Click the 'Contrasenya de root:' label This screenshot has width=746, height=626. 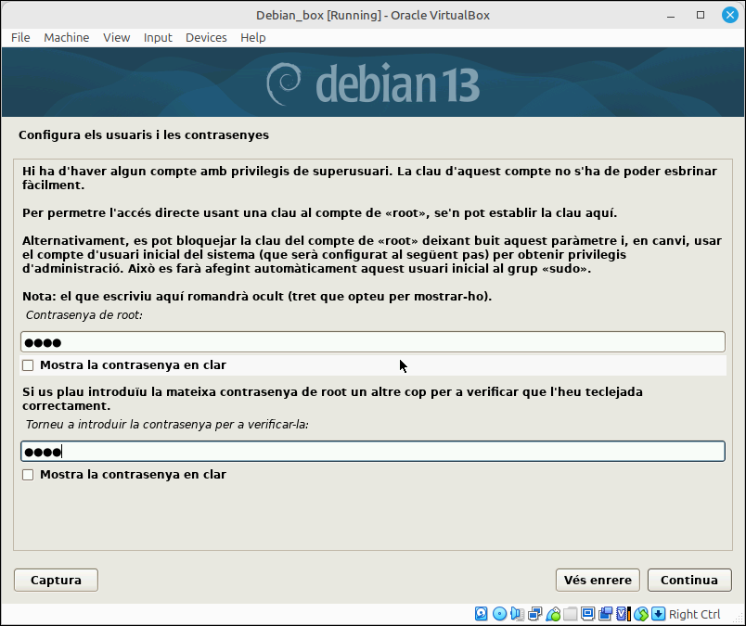[x=84, y=315]
